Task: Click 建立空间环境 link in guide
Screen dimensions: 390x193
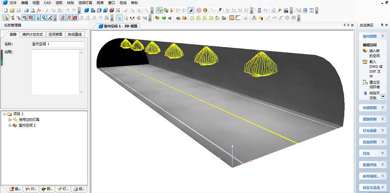Action: click(x=374, y=84)
